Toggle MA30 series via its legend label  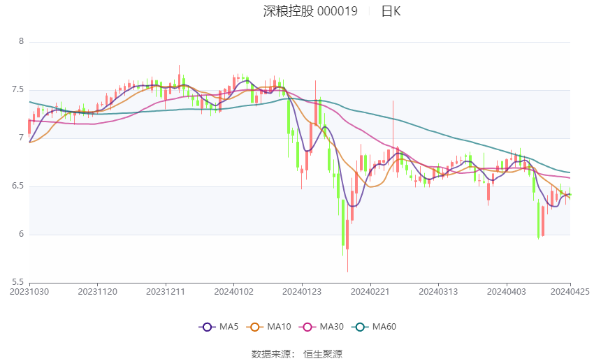click(x=331, y=327)
